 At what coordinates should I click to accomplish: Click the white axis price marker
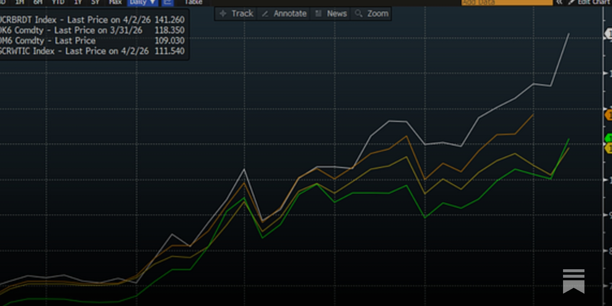tap(608, 34)
